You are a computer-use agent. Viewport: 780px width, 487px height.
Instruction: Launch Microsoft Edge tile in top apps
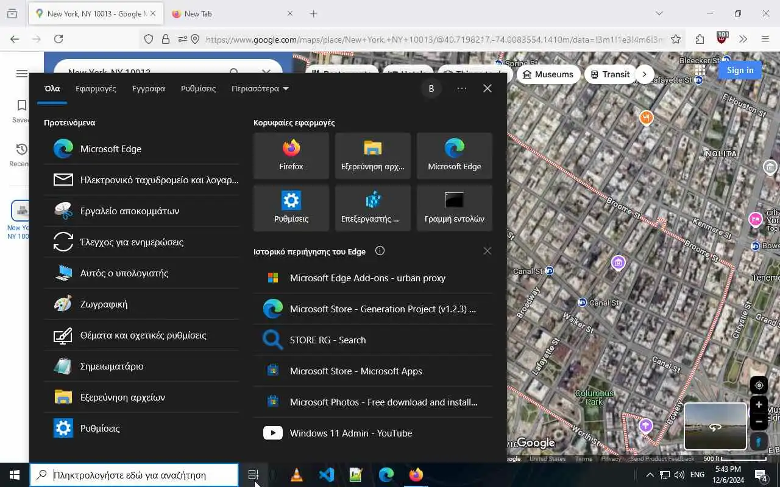click(455, 156)
